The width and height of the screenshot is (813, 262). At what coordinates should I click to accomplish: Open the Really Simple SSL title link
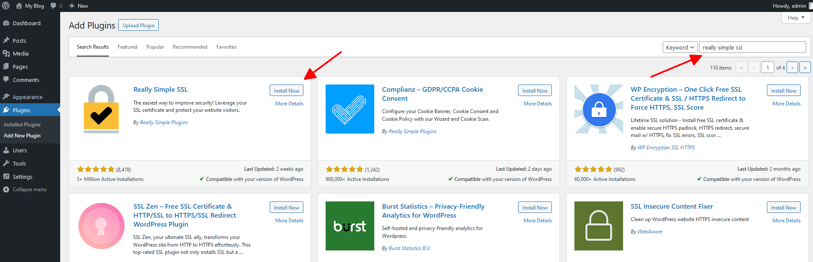(160, 90)
